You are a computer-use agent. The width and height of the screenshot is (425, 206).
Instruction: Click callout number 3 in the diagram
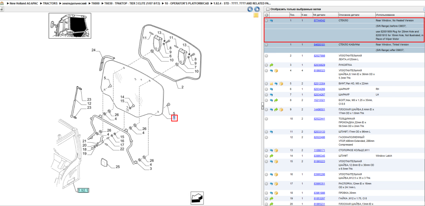(150, 169)
